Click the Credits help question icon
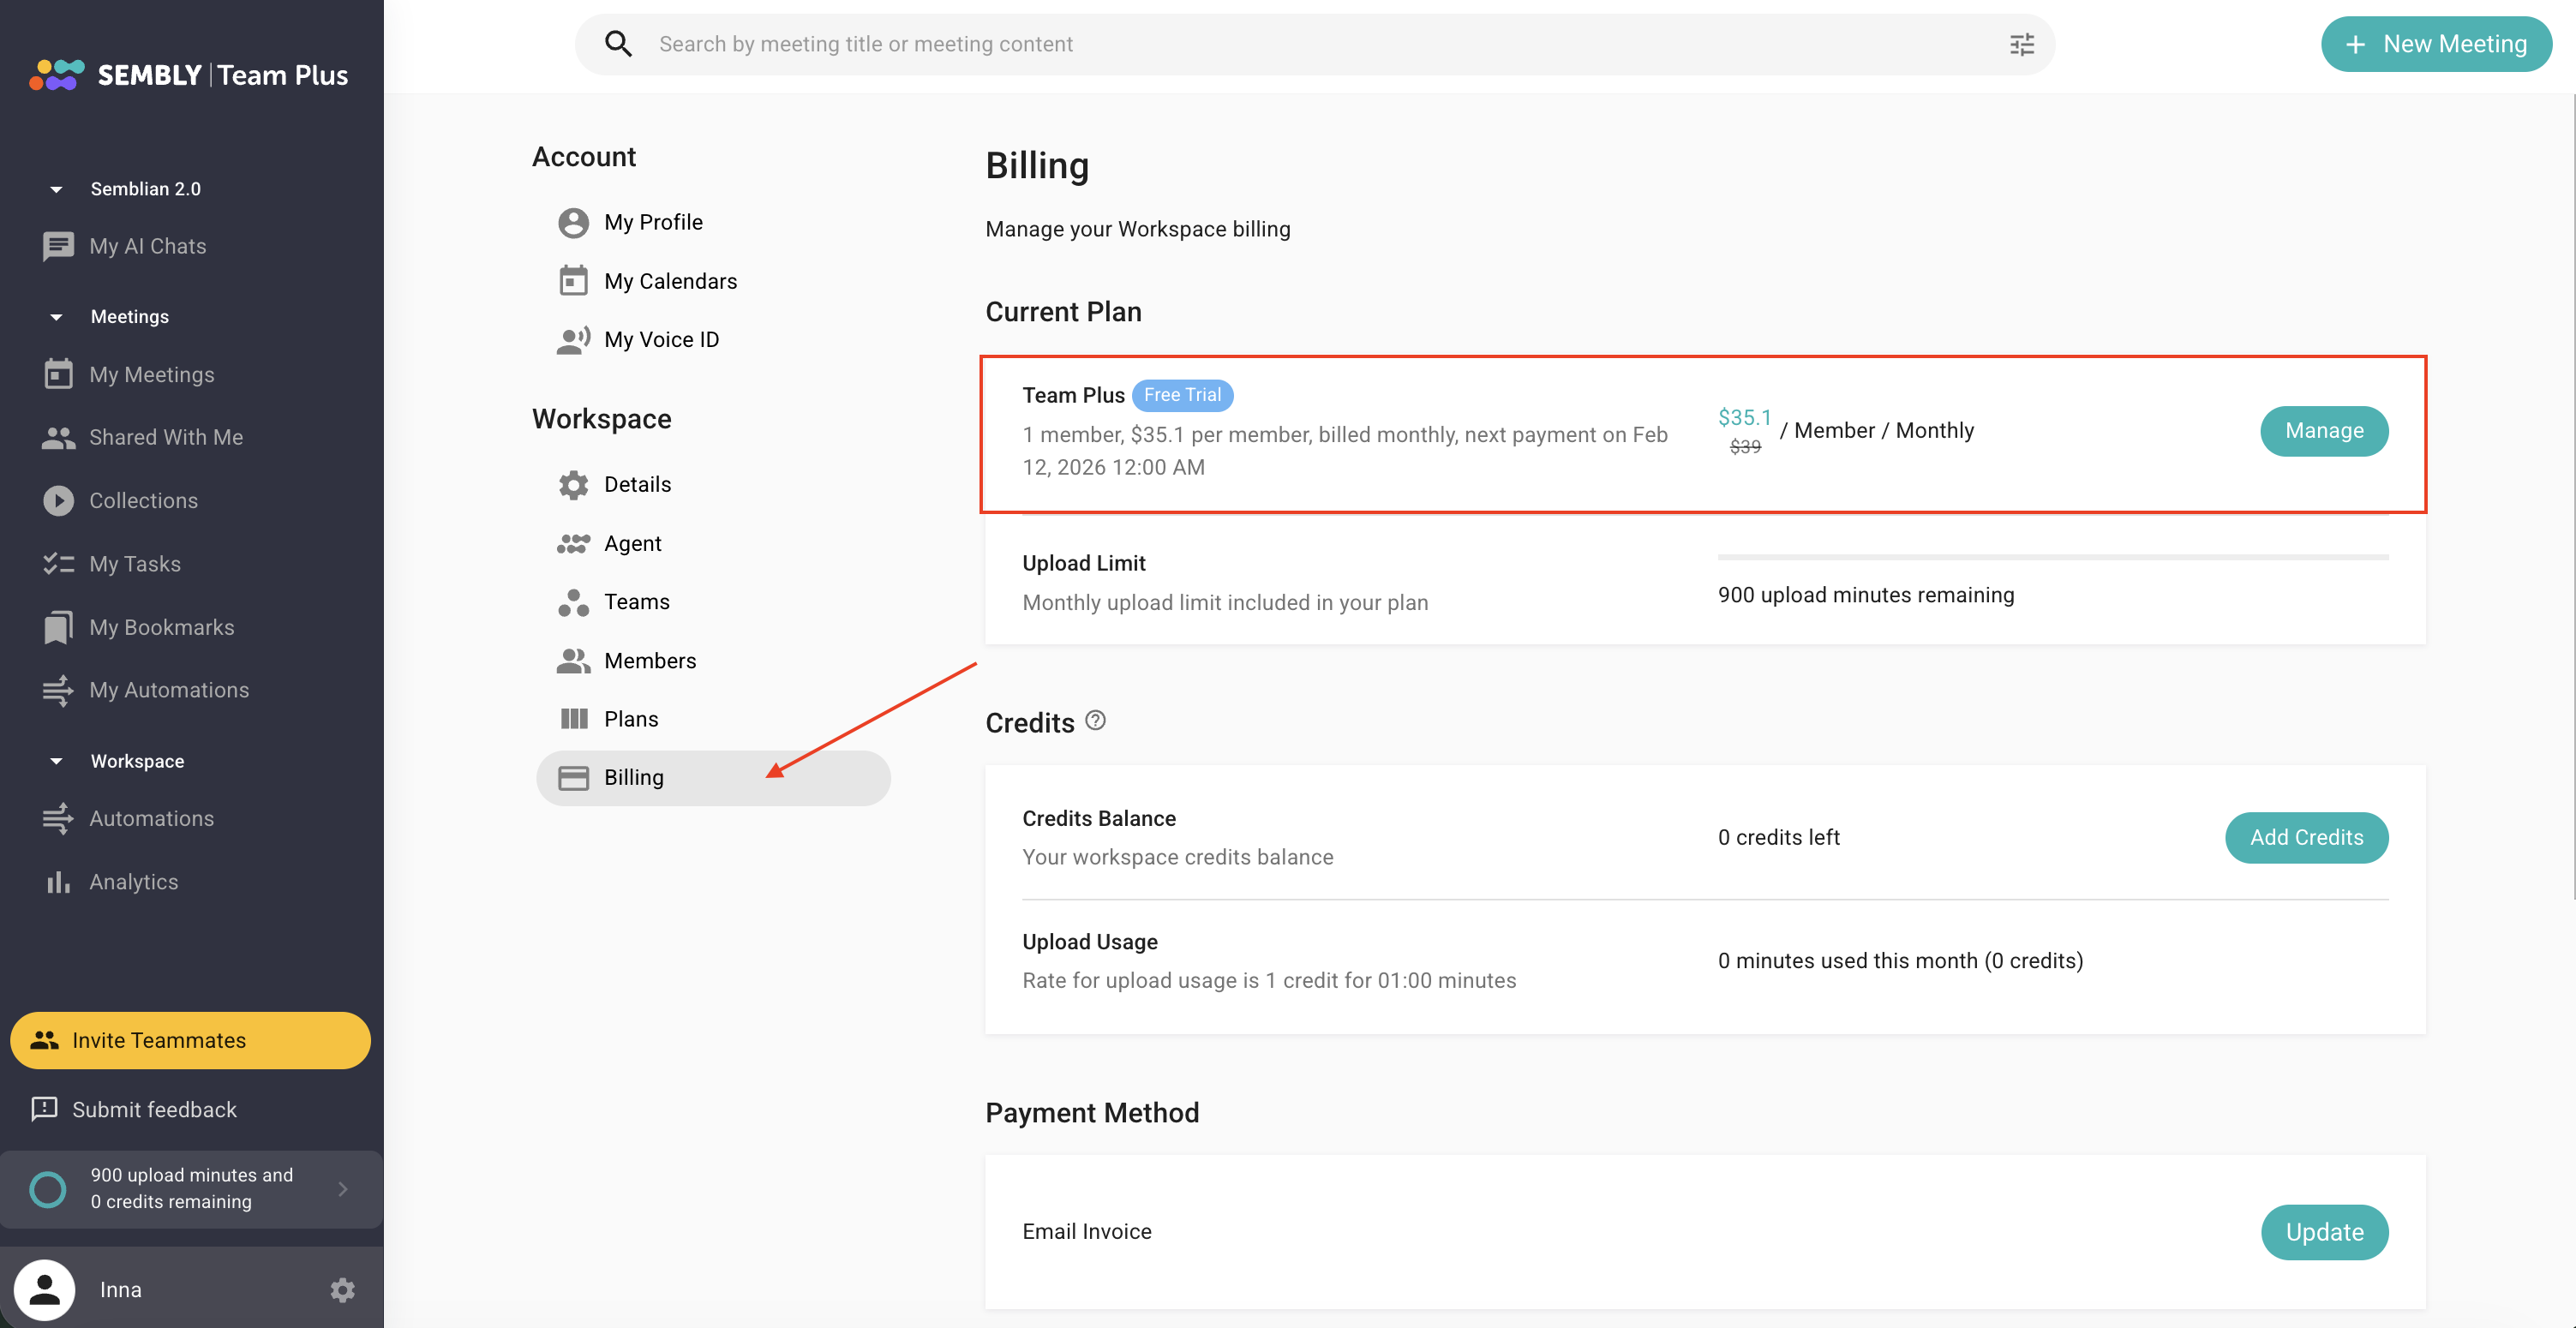The width and height of the screenshot is (2576, 1328). pyautogui.click(x=1096, y=720)
